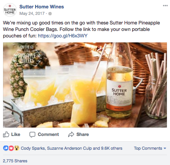
Task: Open Cody Sparks' profile name
Action: [33, 148]
